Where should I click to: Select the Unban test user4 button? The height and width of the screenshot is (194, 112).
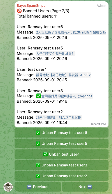click(61, 154)
